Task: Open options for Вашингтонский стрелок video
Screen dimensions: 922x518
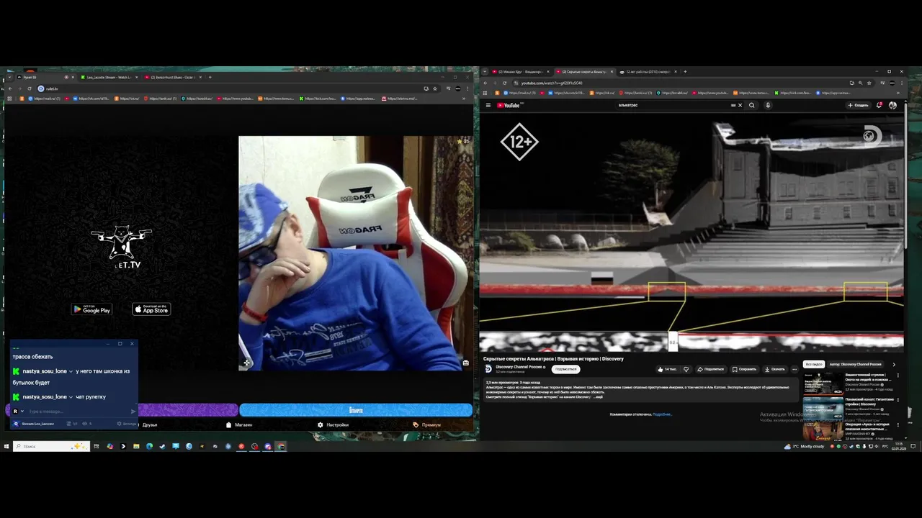Action: [x=898, y=376]
